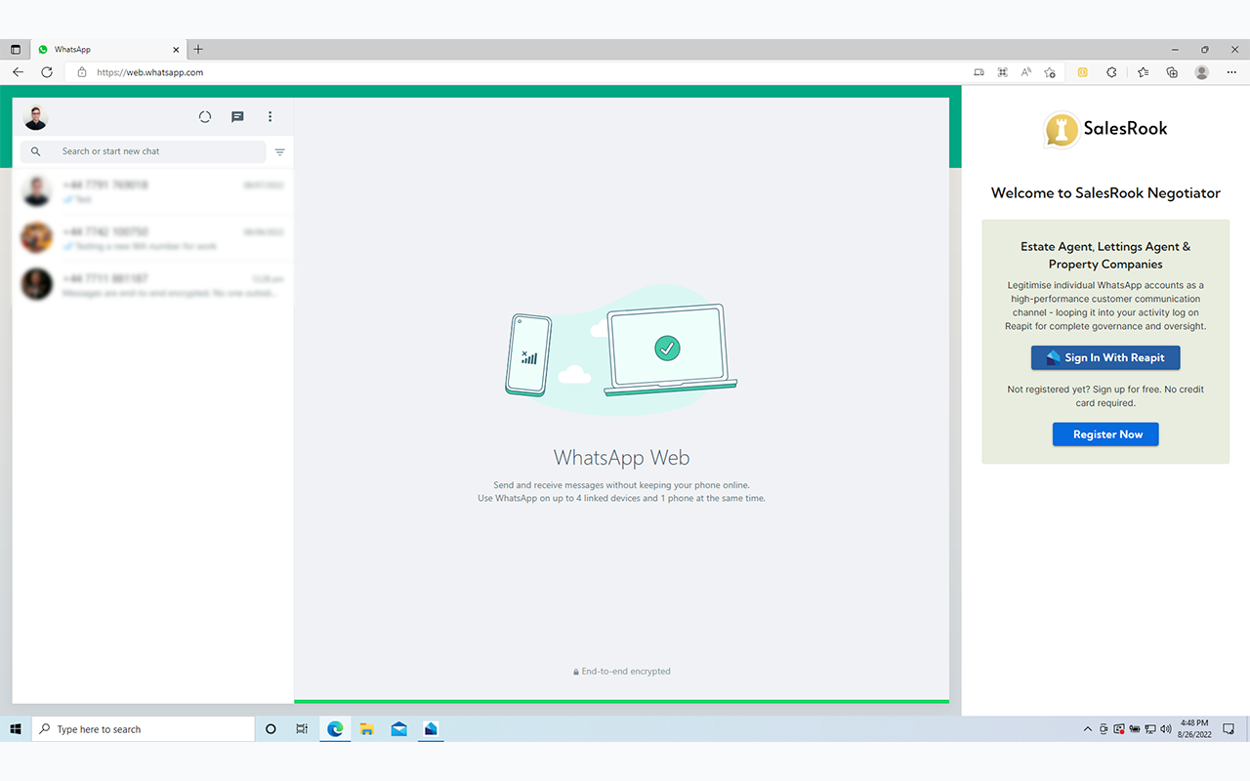Open the Windows Start menu
This screenshot has height=781, width=1250.
pyautogui.click(x=16, y=729)
